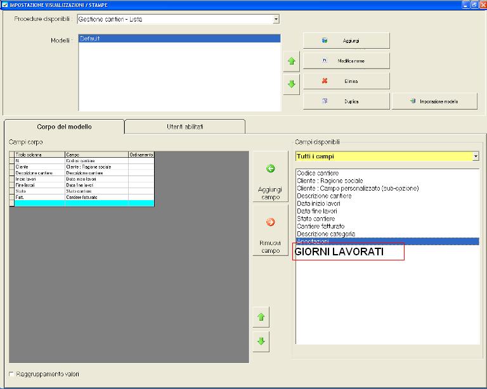This screenshot has width=487, height=389.
Task: Click the Aggiungi model button
Action: point(346,41)
